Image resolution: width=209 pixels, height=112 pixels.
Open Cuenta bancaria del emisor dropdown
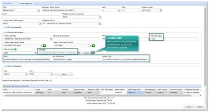pos(91,46)
